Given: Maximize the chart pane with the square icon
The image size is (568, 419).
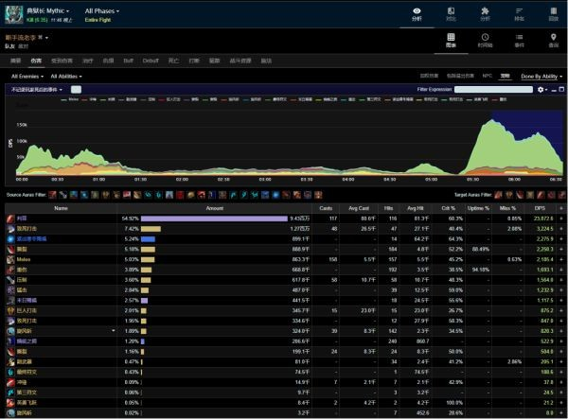Looking at the screenshot, I should pos(561,89).
